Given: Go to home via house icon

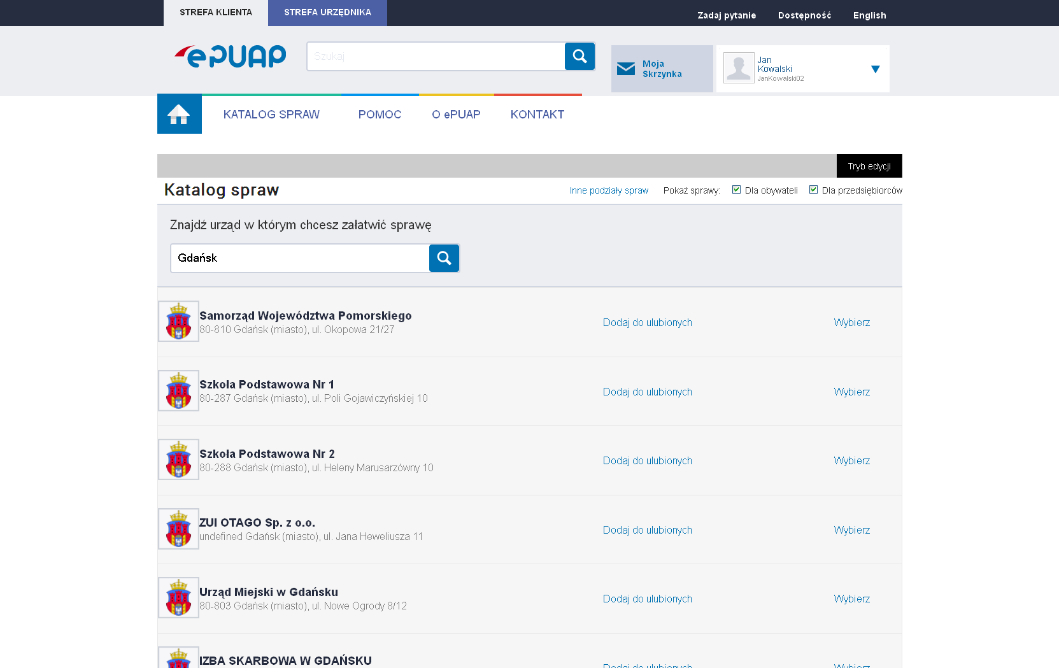Looking at the screenshot, I should click(179, 114).
